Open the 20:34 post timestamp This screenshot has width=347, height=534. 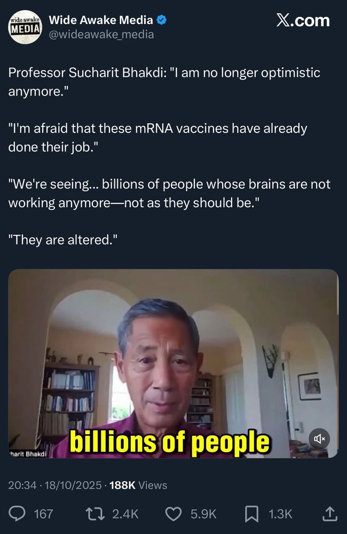pos(22,485)
